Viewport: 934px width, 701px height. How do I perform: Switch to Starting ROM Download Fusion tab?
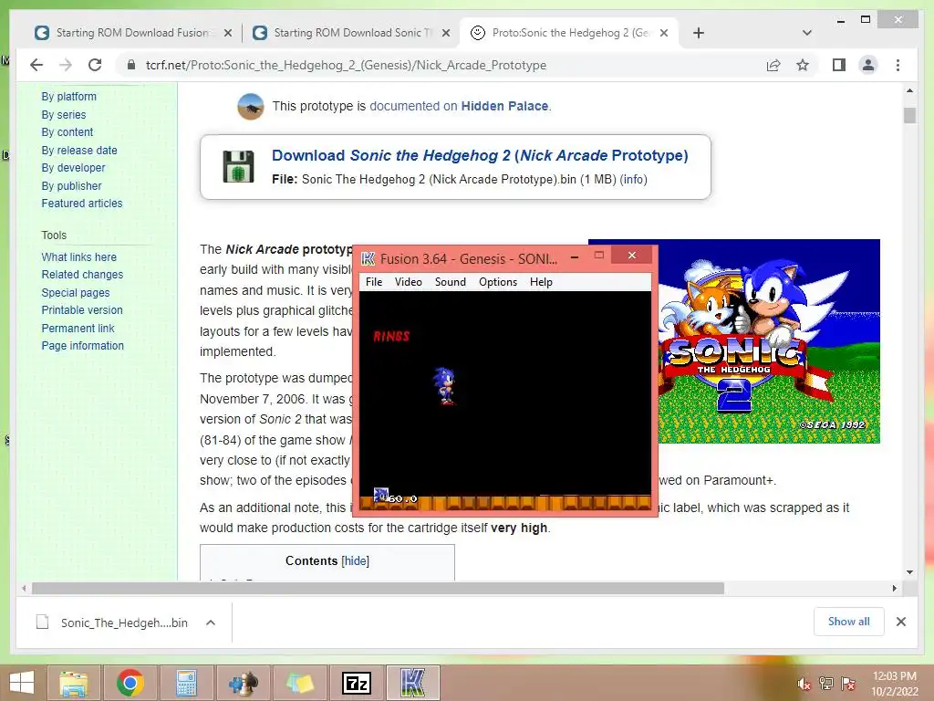[131, 33]
